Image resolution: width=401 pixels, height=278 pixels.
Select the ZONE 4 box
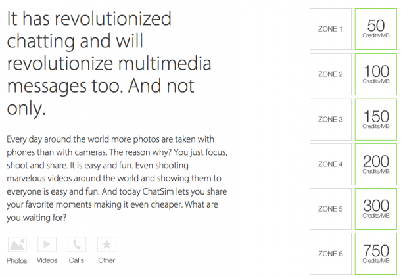331,164
